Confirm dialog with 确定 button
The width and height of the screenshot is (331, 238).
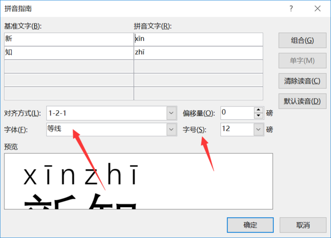(x=250, y=225)
